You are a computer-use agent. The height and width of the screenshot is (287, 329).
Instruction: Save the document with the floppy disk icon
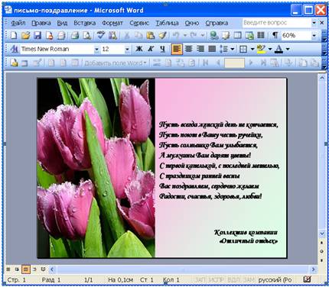[x=37, y=35]
